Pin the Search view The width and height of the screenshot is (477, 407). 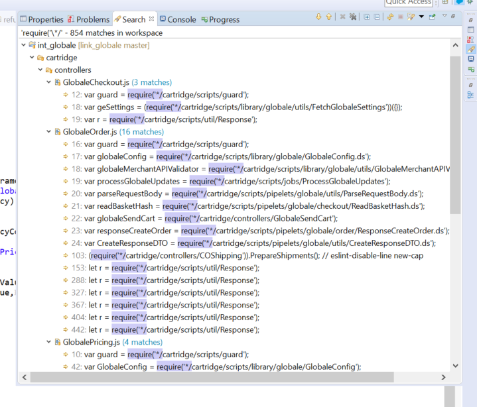click(432, 17)
